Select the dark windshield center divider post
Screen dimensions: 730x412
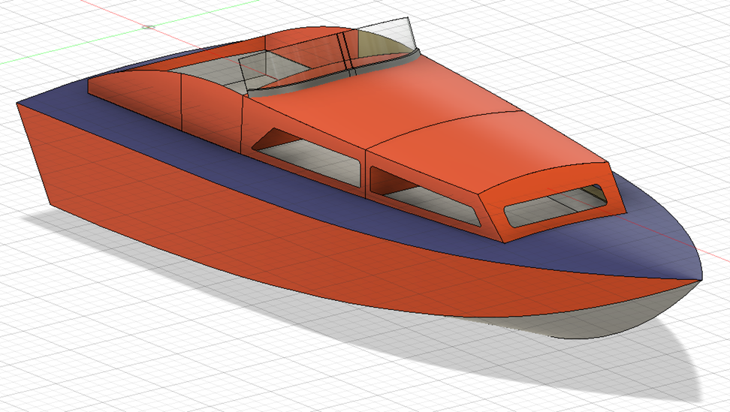tap(347, 52)
